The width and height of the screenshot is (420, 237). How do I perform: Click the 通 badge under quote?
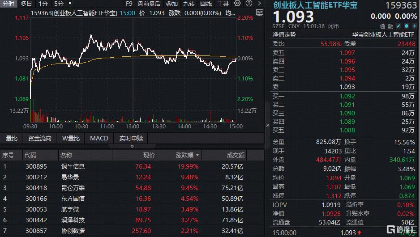[x=382, y=26]
